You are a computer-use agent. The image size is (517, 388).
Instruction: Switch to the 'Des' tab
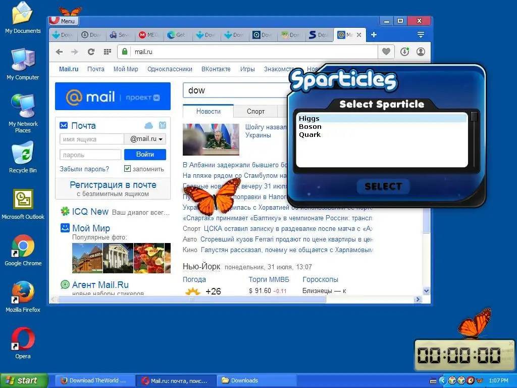pyautogui.click(x=319, y=35)
